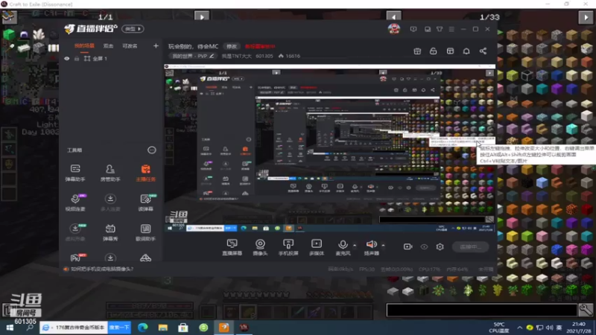Open the 房管助手 room manager tool
This screenshot has width=596, height=335.
[x=110, y=173]
